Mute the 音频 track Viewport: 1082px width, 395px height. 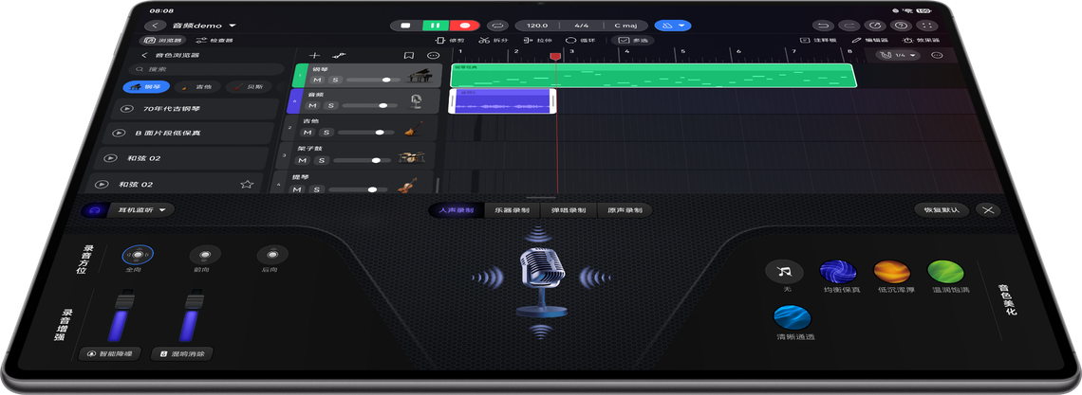312,106
